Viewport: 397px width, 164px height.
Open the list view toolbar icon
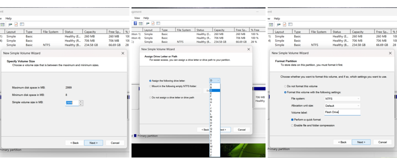(158, 24)
